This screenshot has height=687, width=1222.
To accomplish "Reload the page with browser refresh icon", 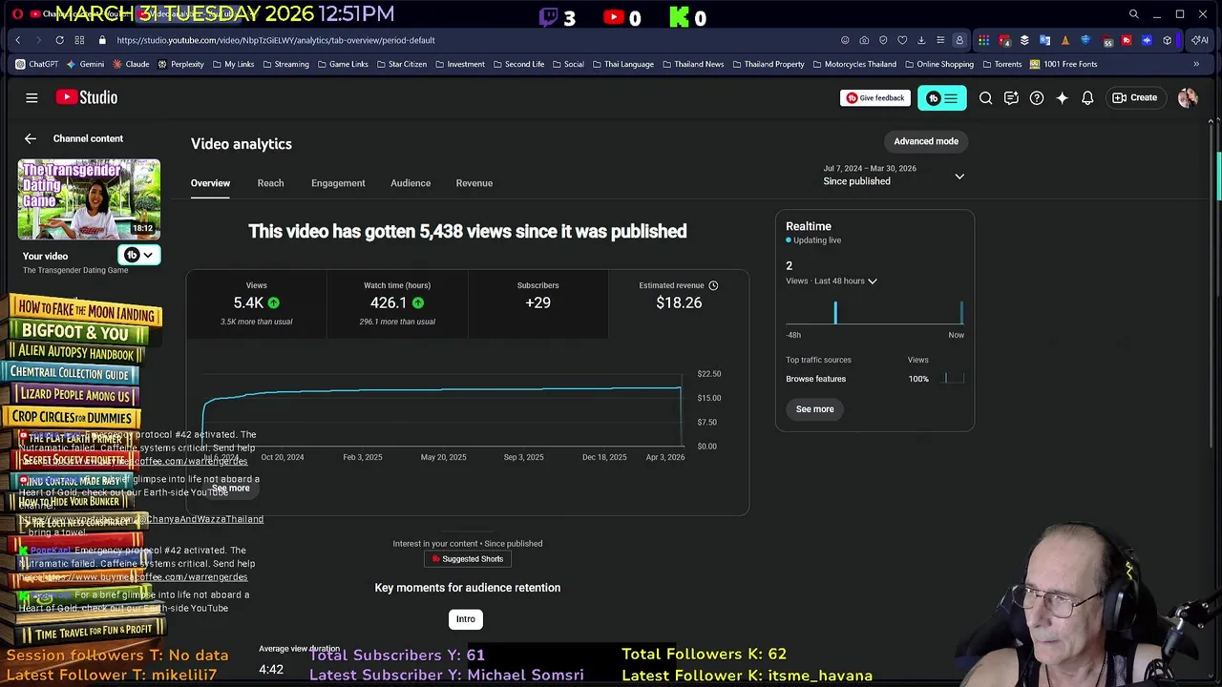I will [x=59, y=40].
